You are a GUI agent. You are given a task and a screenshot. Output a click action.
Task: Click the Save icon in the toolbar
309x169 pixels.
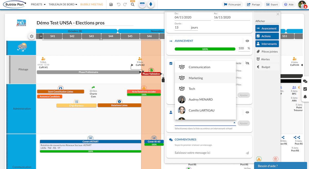111,4
